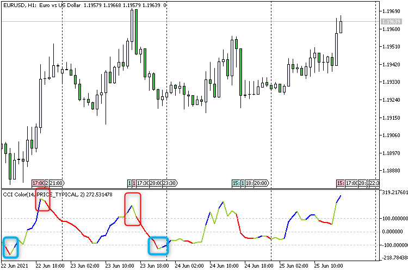Click the 23 Jun 18:00 time axis label
The image size is (408, 272).
tap(154, 266)
